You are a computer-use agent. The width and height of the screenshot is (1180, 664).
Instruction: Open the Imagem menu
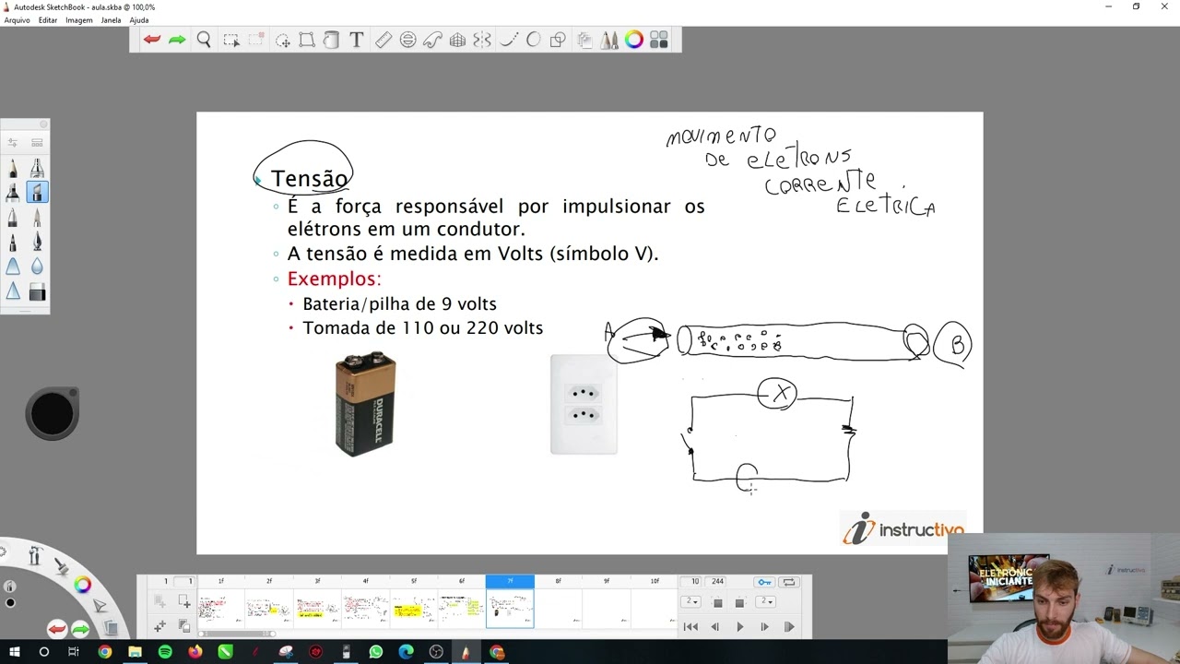79,20
